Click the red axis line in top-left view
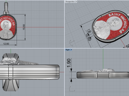Image resolution: width=129 pixels, height=96 pixels. [41, 27]
